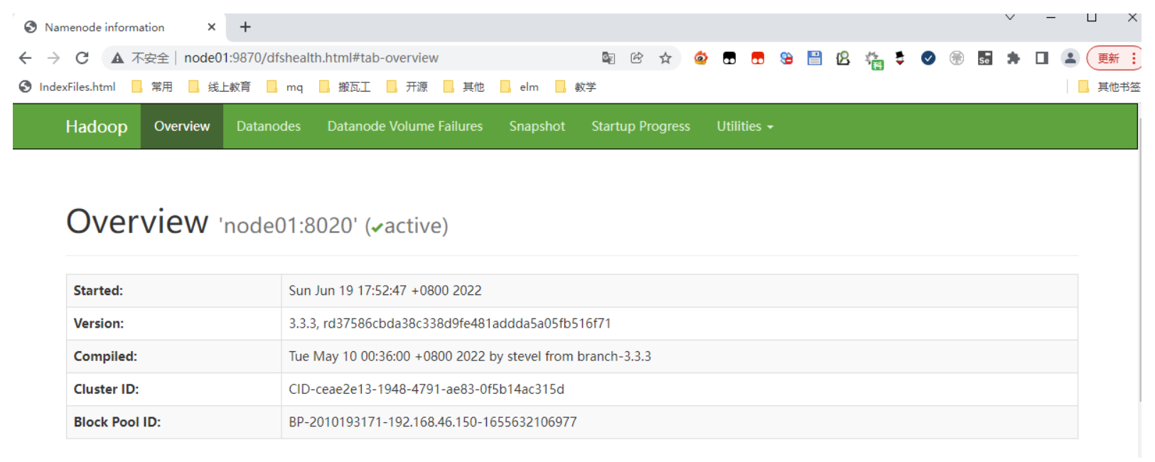The width and height of the screenshot is (1155, 462).
Task: Open the extensions puzzle piece menu
Action: pyautogui.click(x=1014, y=58)
